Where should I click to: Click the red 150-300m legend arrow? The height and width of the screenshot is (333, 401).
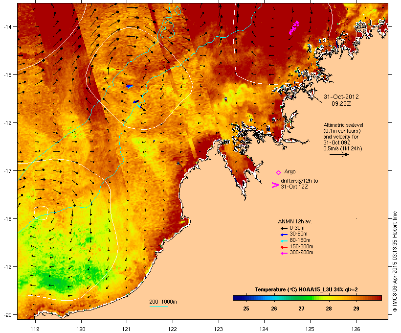(284, 247)
